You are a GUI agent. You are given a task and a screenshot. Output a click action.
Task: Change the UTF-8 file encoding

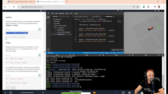(102, 53)
